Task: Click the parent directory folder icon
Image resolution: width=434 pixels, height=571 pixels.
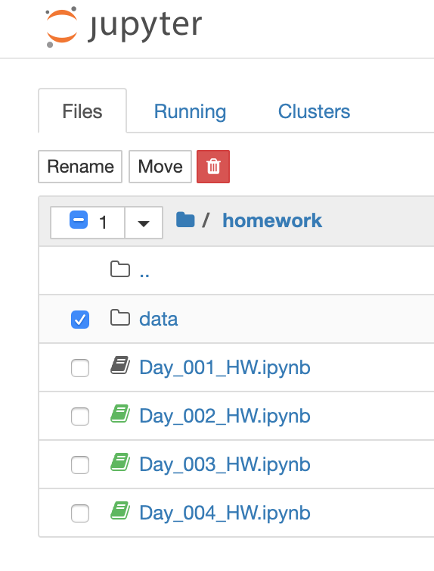Action: click(x=120, y=270)
